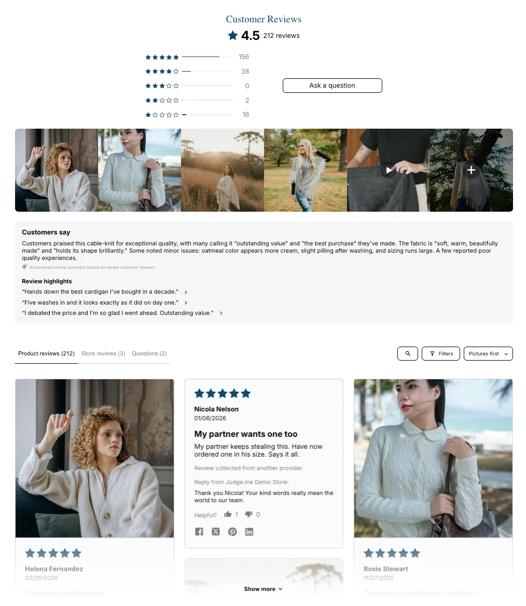
Task: Open Rosie Stewart's large review photo
Action: (433, 458)
